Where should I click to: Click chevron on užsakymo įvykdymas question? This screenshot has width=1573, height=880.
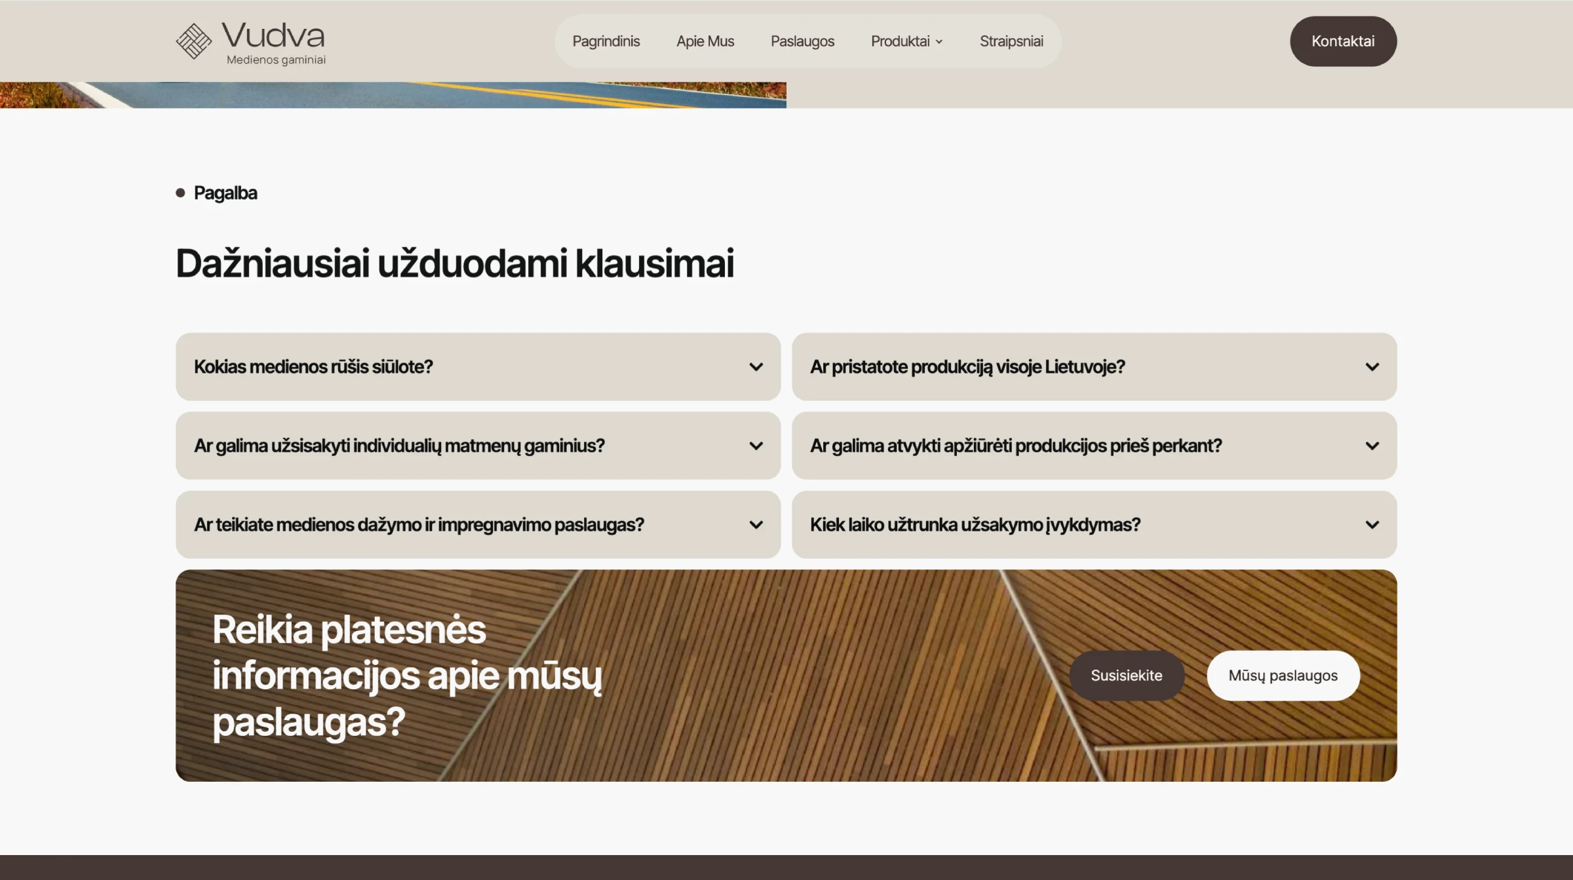click(x=1372, y=525)
